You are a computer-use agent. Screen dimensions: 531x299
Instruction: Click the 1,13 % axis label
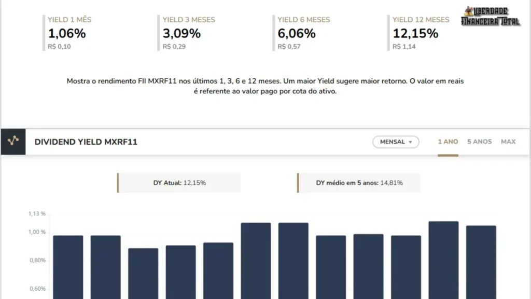37,213
